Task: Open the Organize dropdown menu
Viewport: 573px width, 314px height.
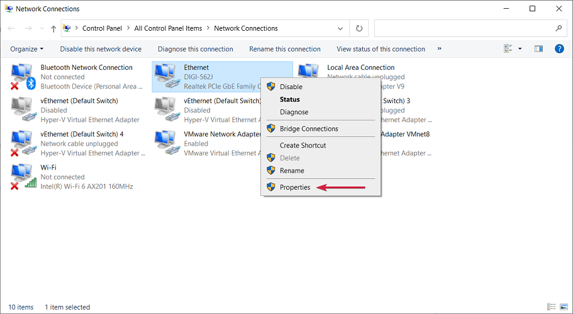Action: pos(27,49)
